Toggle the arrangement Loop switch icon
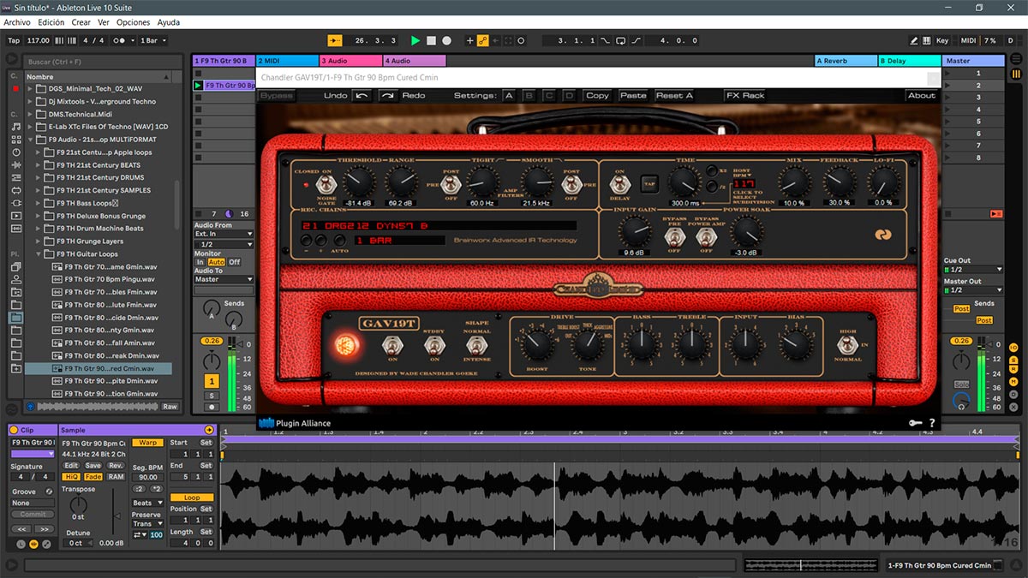Screen dimensions: 1028x578 click(621, 40)
